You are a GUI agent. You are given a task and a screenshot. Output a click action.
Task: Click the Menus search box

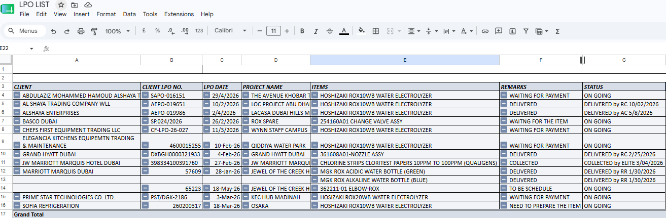coord(24,31)
